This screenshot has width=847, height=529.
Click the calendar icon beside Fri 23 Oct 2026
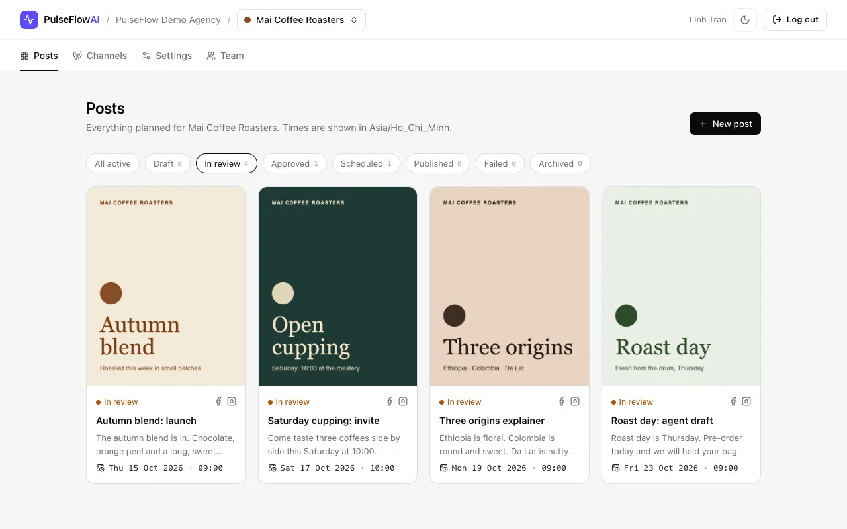pyautogui.click(x=616, y=468)
